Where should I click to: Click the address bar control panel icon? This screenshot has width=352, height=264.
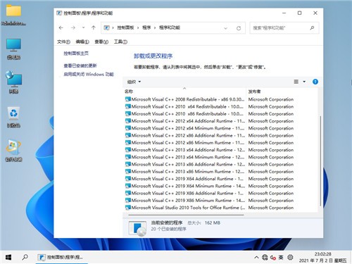coord(107,28)
